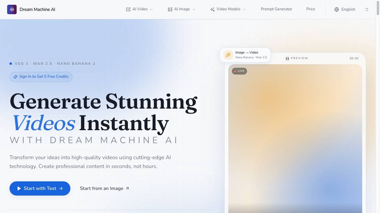Click the "Generate Stunning" heading line
This screenshot has width=380, height=213.
(x=104, y=102)
